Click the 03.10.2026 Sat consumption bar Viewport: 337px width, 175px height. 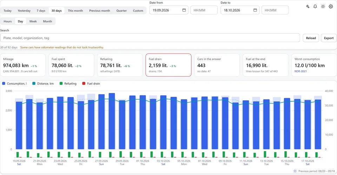[x=163, y=122]
